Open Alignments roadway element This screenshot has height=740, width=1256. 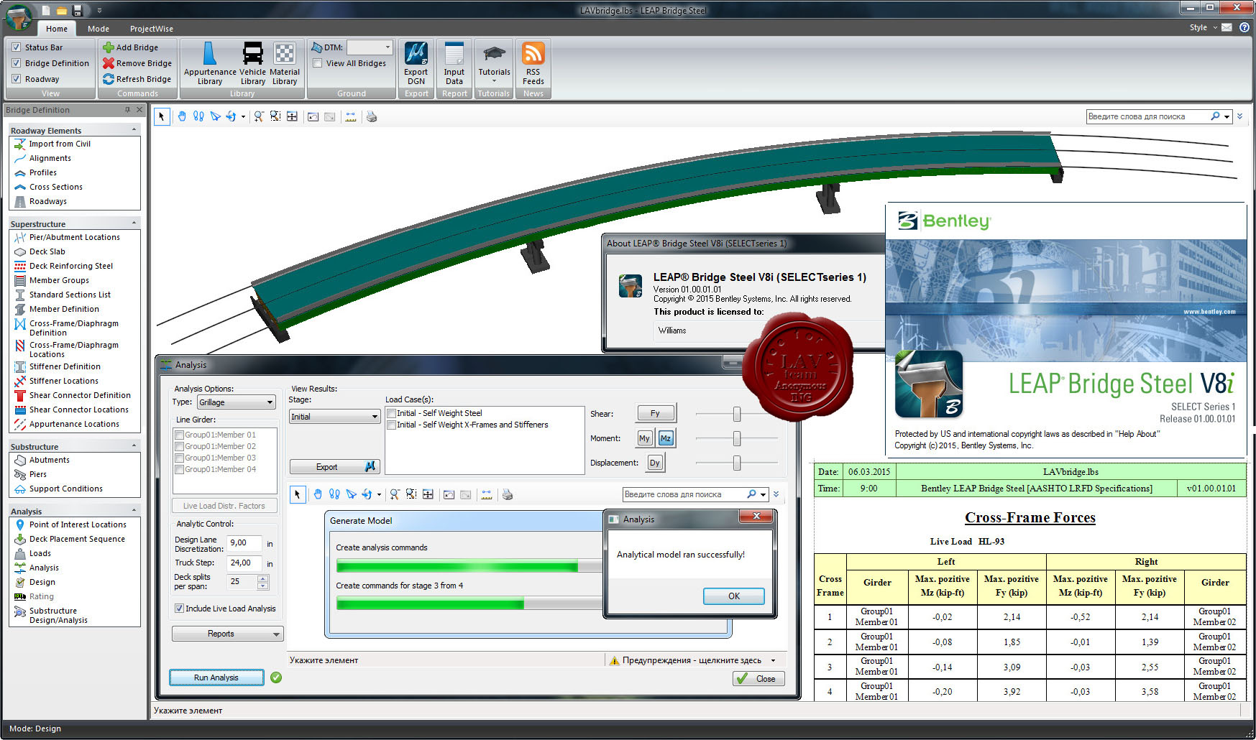[x=42, y=158]
